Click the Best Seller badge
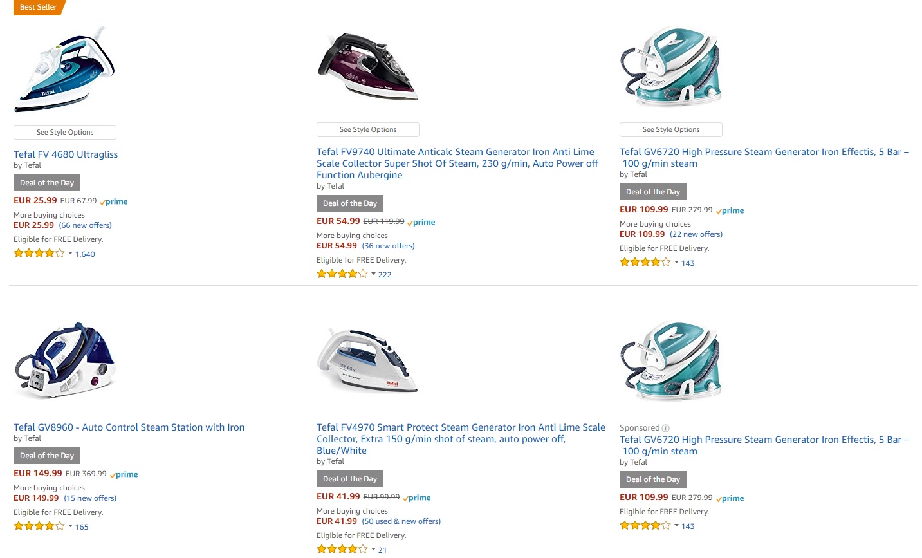The height and width of the screenshot is (558, 922). coord(38,7)
